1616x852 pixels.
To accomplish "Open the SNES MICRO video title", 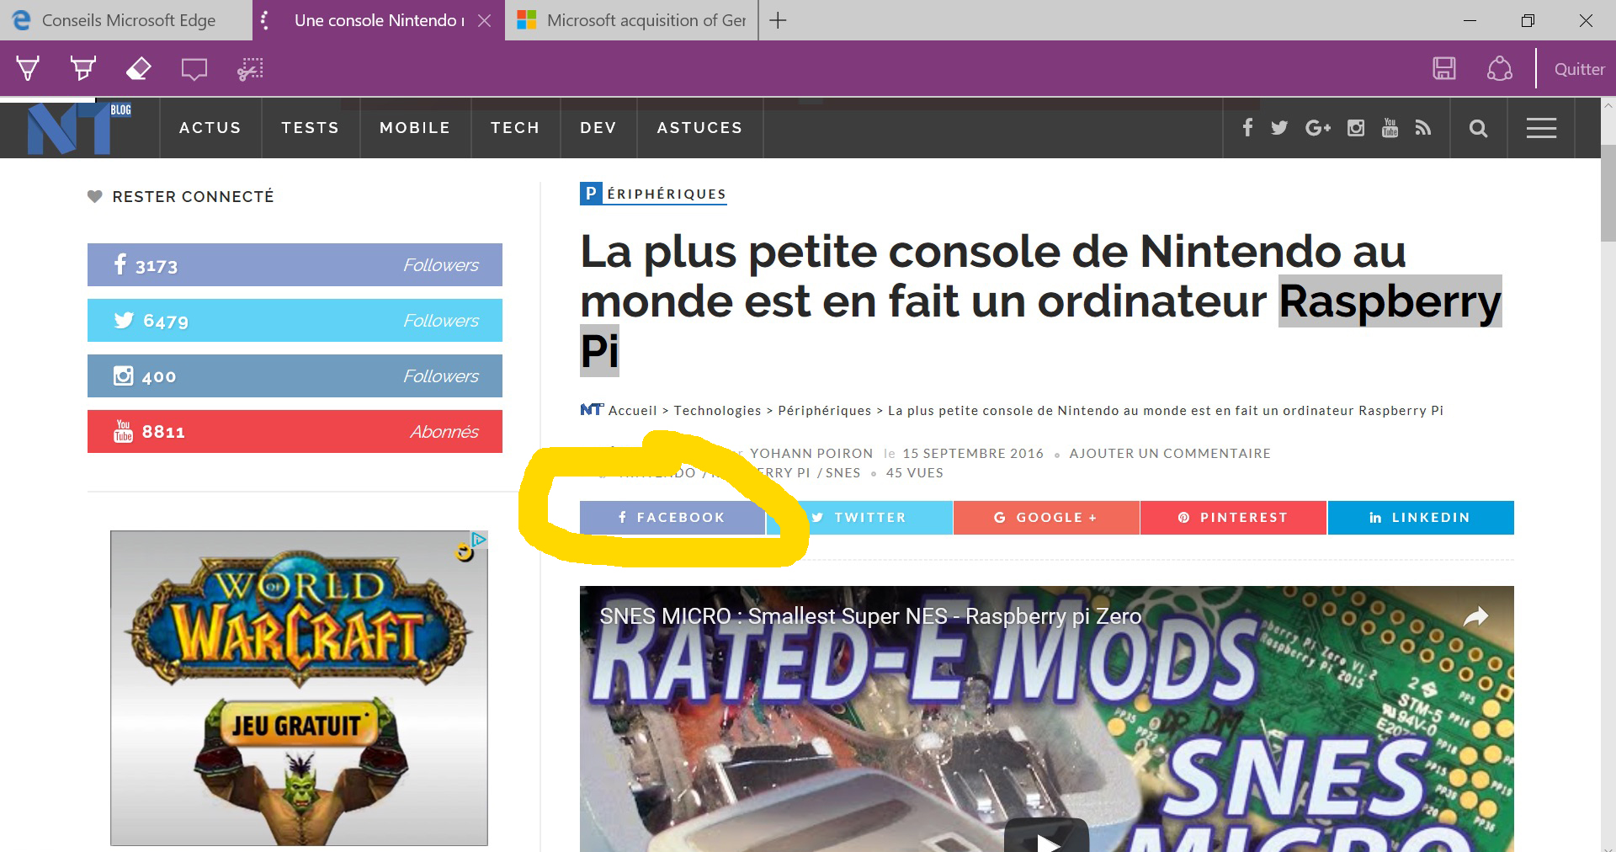I will point(870,616).
